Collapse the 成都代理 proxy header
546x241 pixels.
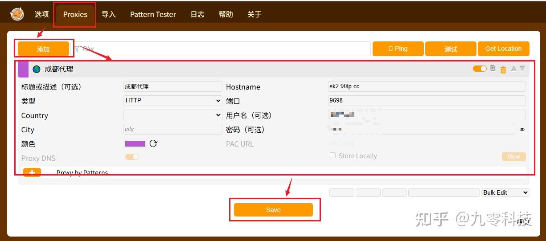274,69
